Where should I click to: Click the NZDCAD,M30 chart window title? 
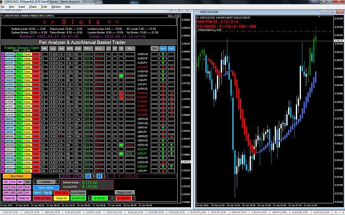pos(209,12)
